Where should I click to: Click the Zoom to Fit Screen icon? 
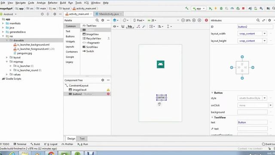pyautogui.click(x=199, y=20)
